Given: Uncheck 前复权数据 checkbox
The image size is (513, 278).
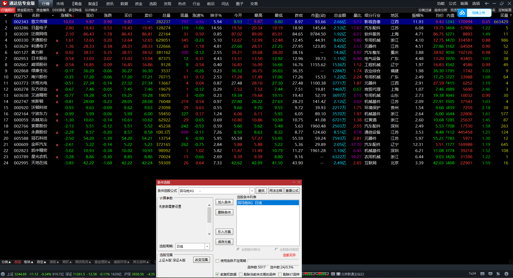Looking at the screenshot, I should tap(217, 275).
